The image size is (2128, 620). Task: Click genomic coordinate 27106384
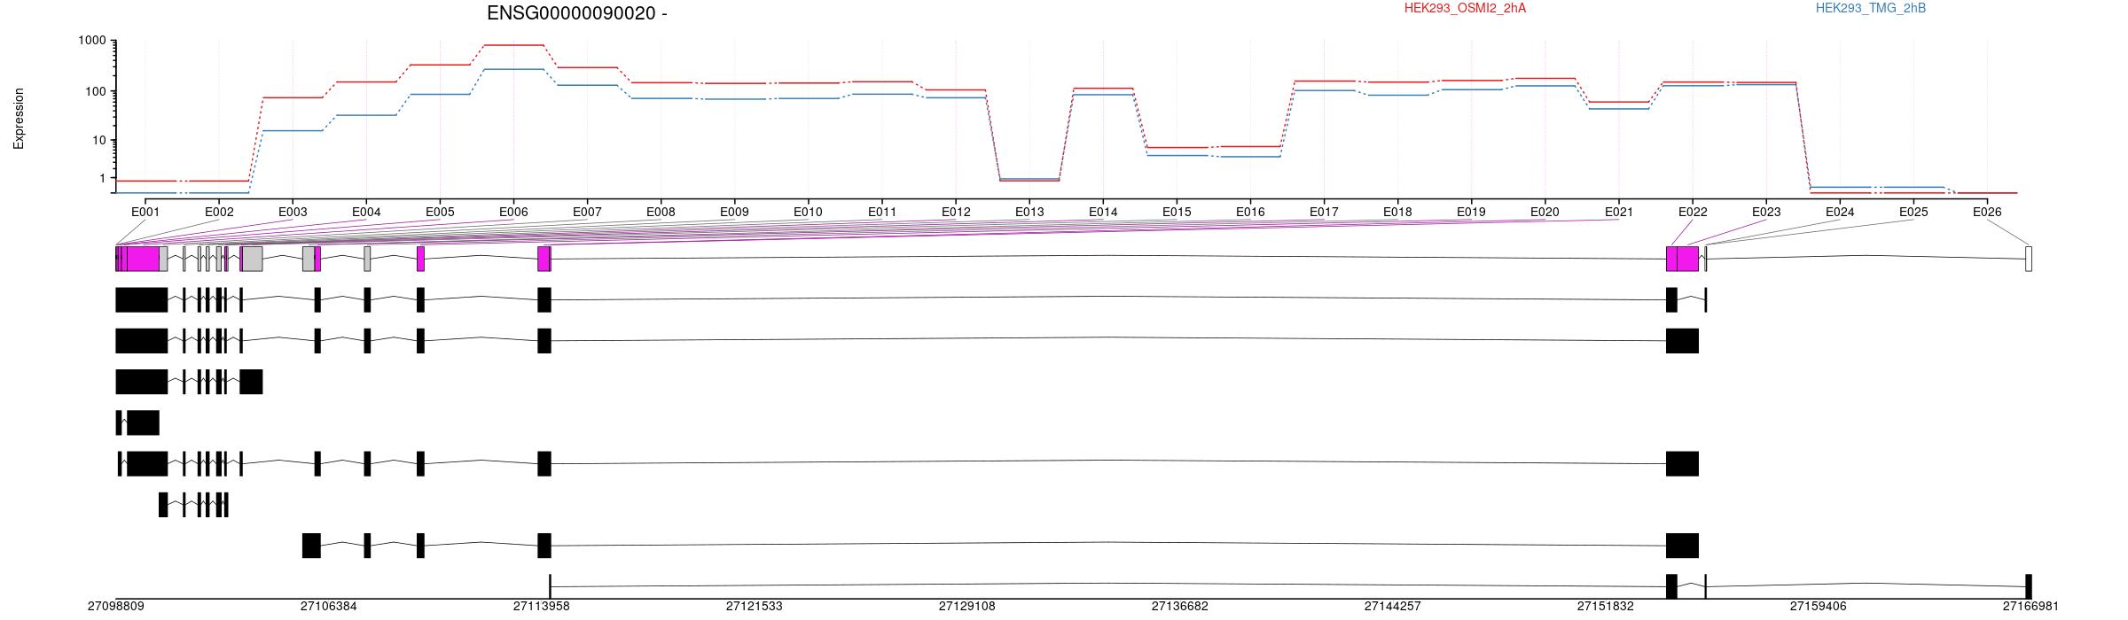(x=329, y=607)
